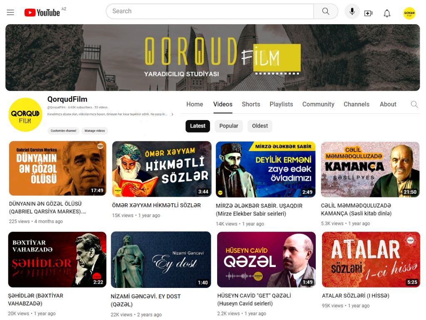Click the QorqudFilm channel name heading
426x320 pixels.
point(67,99)
